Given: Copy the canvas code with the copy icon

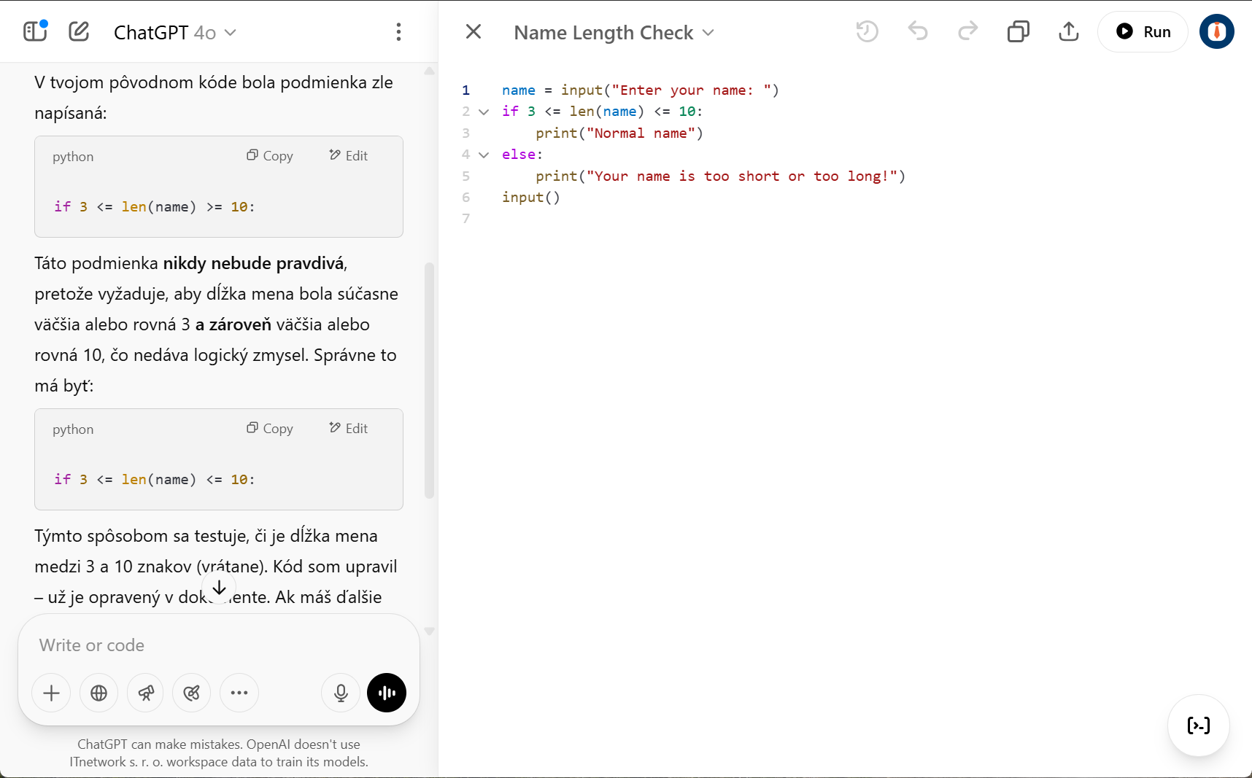Looking at the screenshot, I should [1019, 31].
